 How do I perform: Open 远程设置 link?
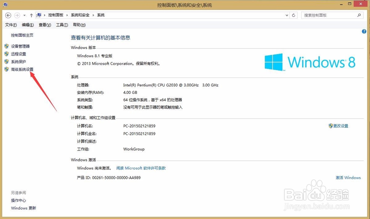[18, 54]
